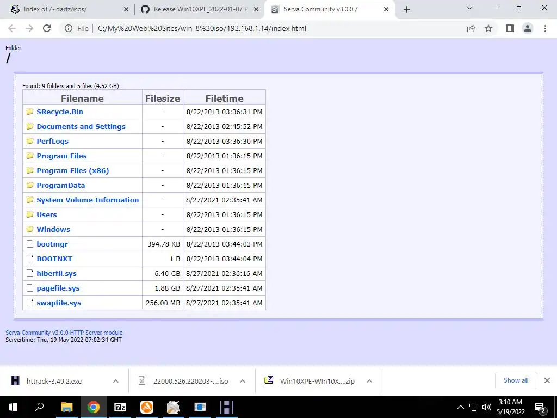Close the Index of /~dartz/isos/ tab
This screenshot has height=418, width=557.
[126, 10]
